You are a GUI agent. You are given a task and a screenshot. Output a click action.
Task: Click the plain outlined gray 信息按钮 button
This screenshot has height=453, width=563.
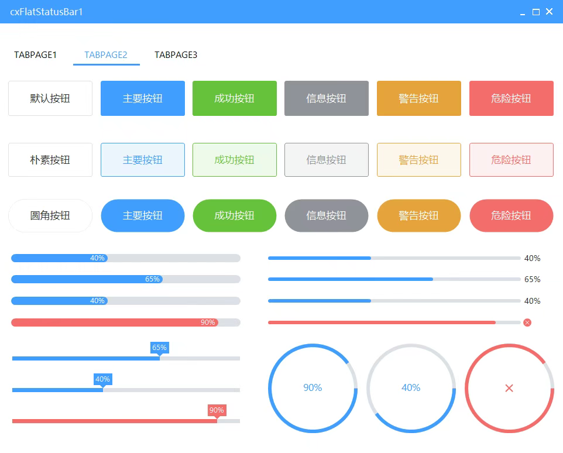[326, 160]
